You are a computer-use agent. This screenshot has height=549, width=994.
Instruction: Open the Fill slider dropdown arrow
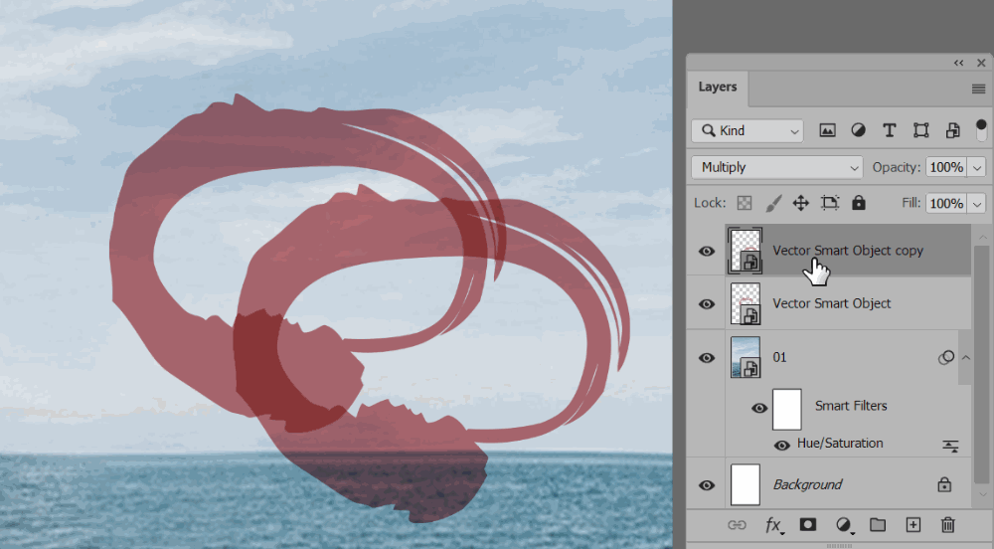click(x=977, y=203)
